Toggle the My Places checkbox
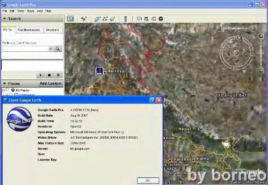 [x=7, y=90]
